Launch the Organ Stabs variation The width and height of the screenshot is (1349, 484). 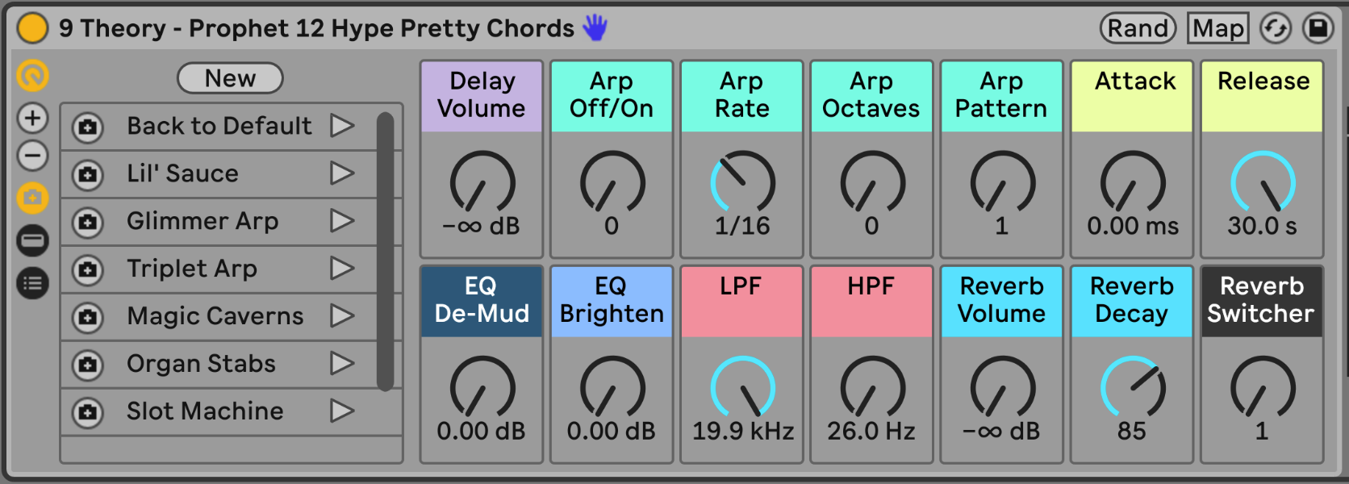(342, 364)
